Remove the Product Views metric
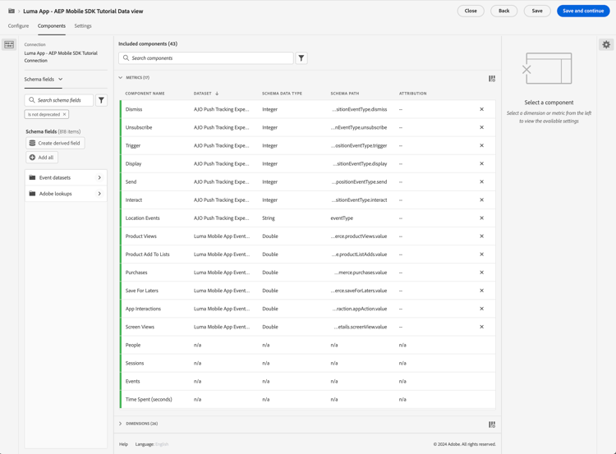Image resolution: width=616 pixels, height=454 pixels. point(481,236)
